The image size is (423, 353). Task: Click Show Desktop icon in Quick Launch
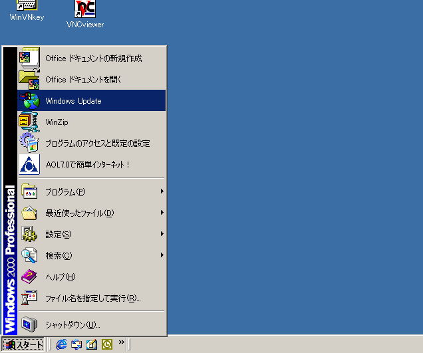point(92,344)
